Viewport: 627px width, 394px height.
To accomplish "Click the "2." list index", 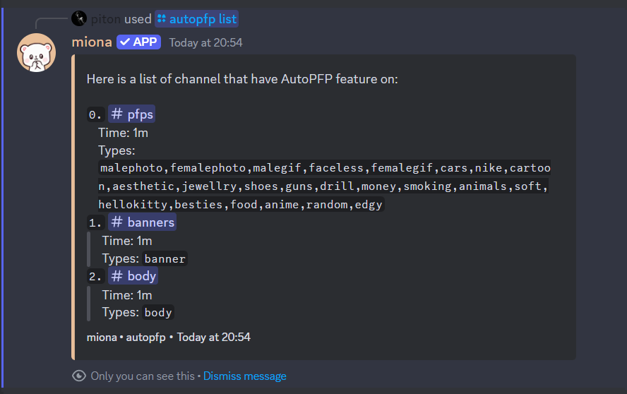I will tap(95, 276).
